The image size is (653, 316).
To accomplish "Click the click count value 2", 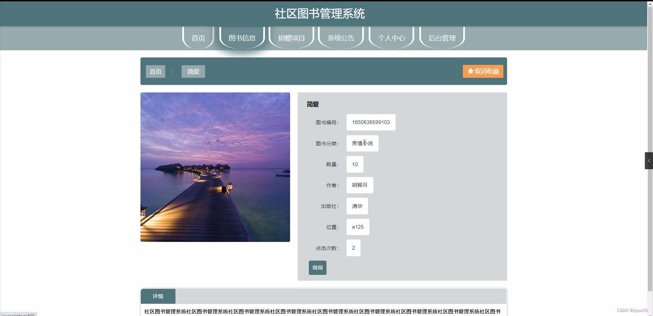I will (353, 248).
